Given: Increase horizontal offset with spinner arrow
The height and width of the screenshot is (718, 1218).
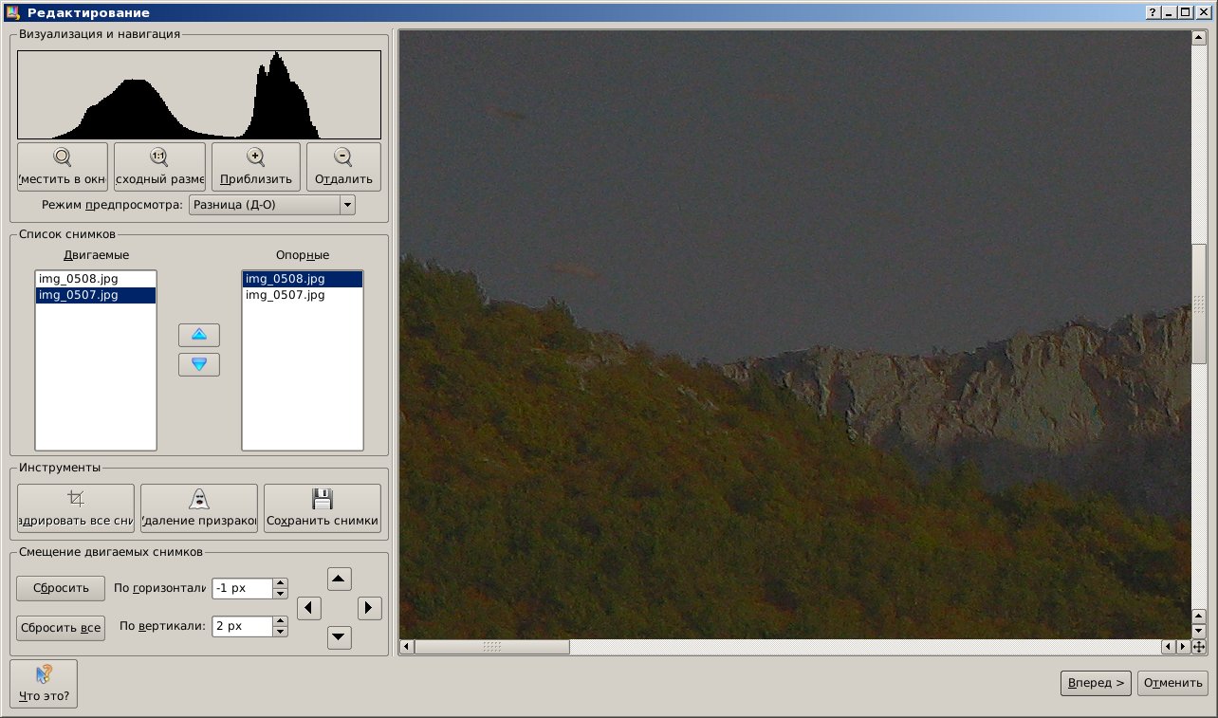Looking at the screenshot, I should click(280, 582).
